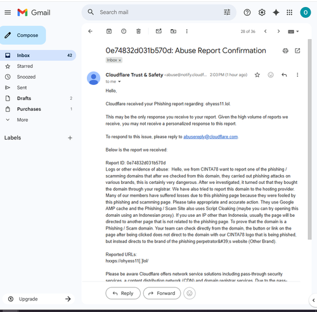Open the Inbox folder
The height and width of the screenshot is (312, 317).
[37, 55]
